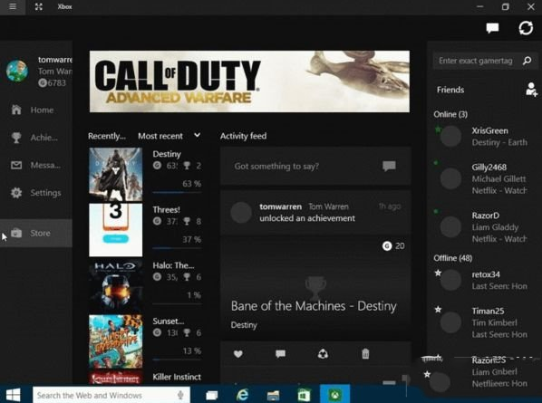Open tomwarren profile avatar in sidebar
Image resolution: width=542 pixels, height=403 pixels.
(x=17, y=71)
